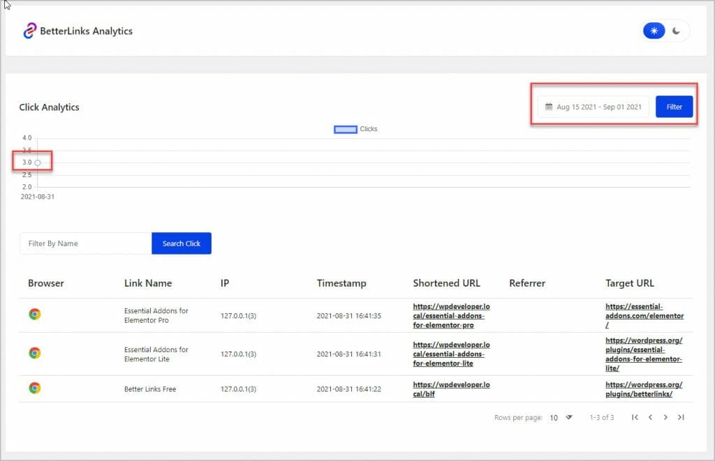Go to last page of results
This screenshot has height=461, width=715.
681,417
